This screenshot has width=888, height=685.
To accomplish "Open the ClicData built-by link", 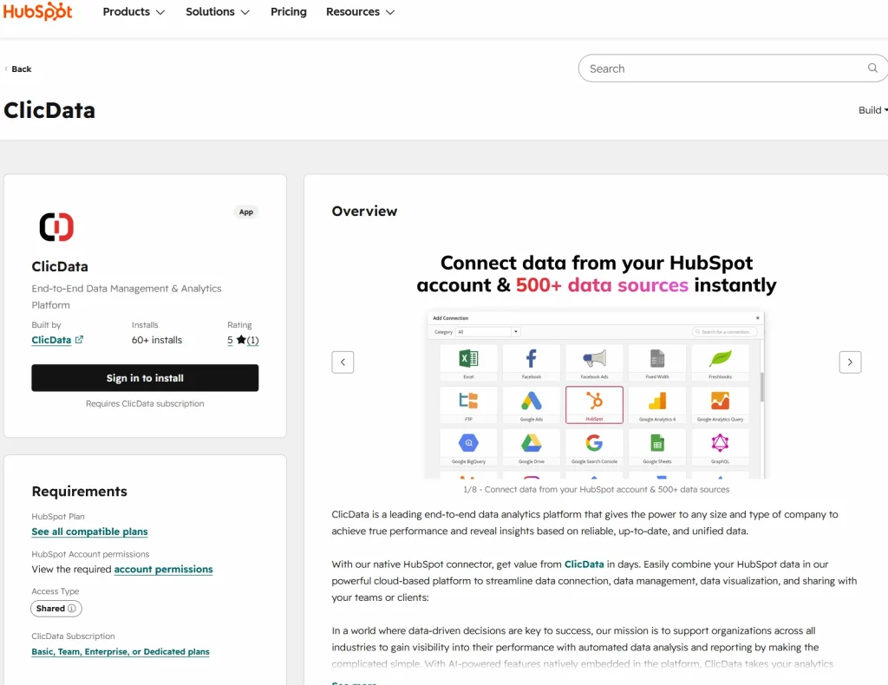I will click(51, 340).
